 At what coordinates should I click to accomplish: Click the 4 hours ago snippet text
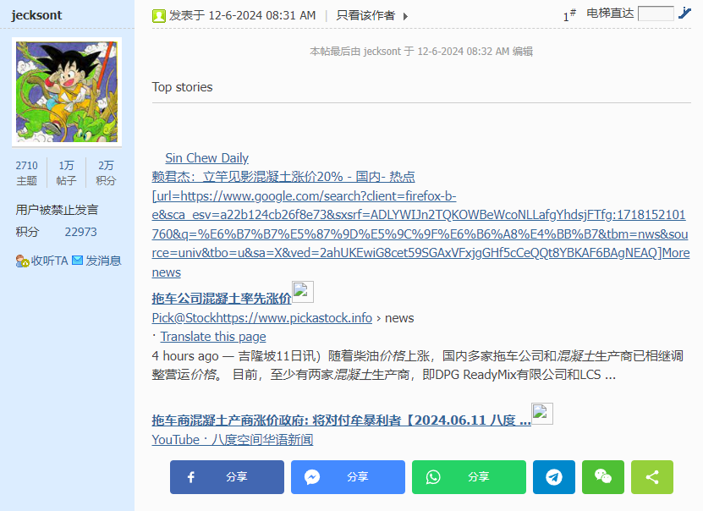point(417,365)
